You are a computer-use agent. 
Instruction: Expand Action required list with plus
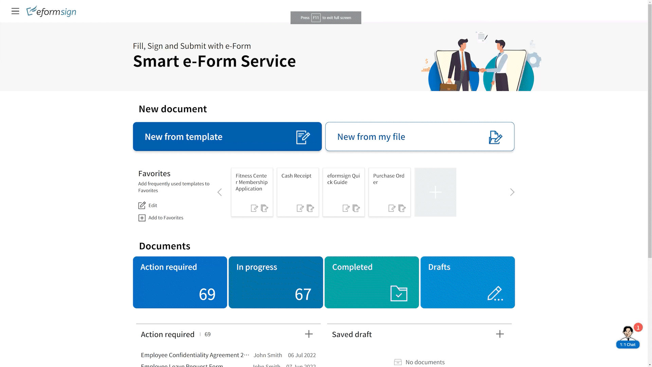309,334
